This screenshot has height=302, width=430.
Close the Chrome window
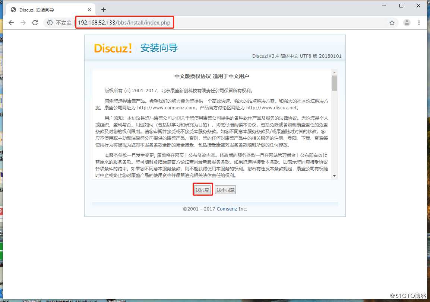click(x=418, y=6)
